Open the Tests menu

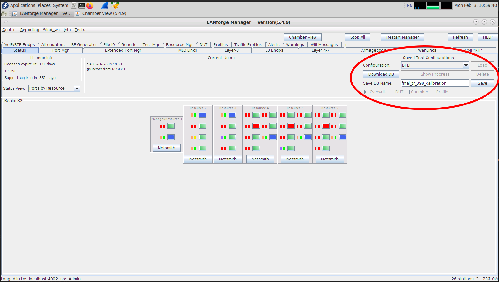click(x=80, y=30)
